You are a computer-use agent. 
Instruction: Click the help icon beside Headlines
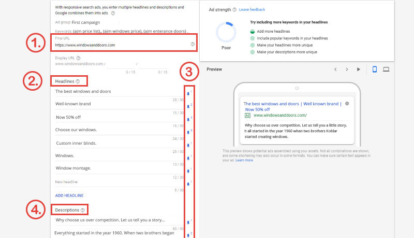point(78,81)
